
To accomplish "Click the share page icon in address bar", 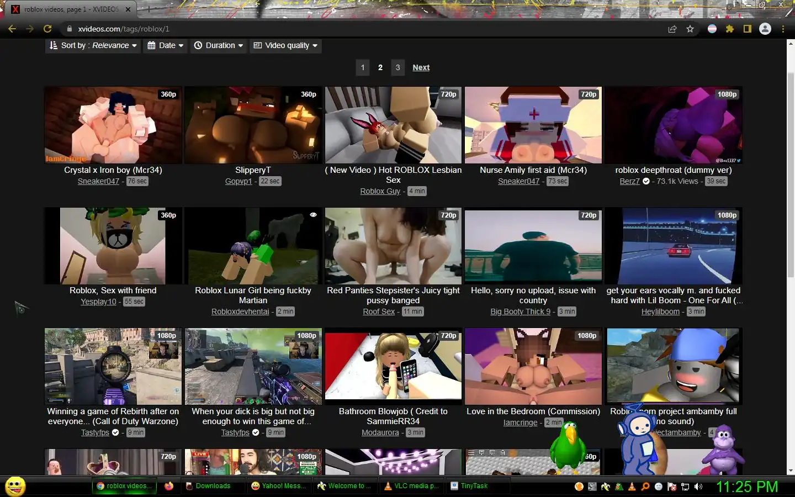I will (672, 29).
